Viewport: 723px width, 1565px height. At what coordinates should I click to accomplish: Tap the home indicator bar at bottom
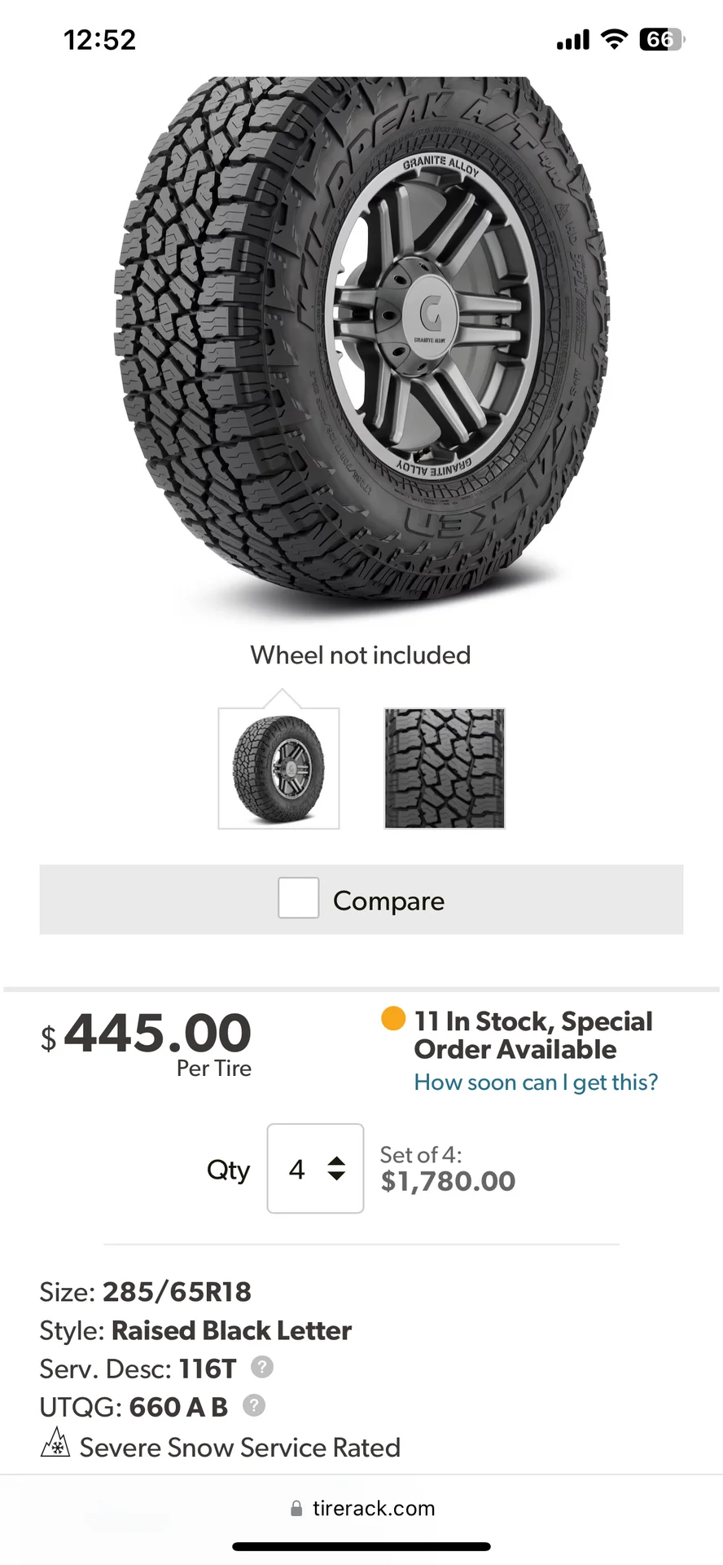tap(361, 1546)
